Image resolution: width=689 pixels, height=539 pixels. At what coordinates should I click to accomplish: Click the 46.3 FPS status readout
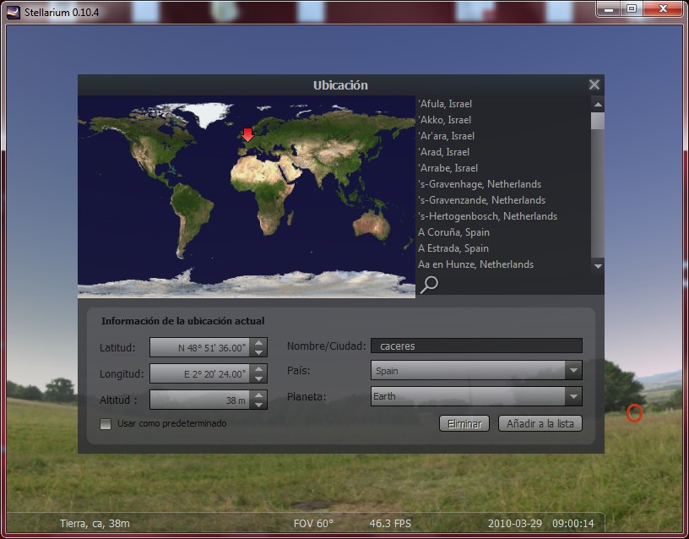[x=390, y=524]
